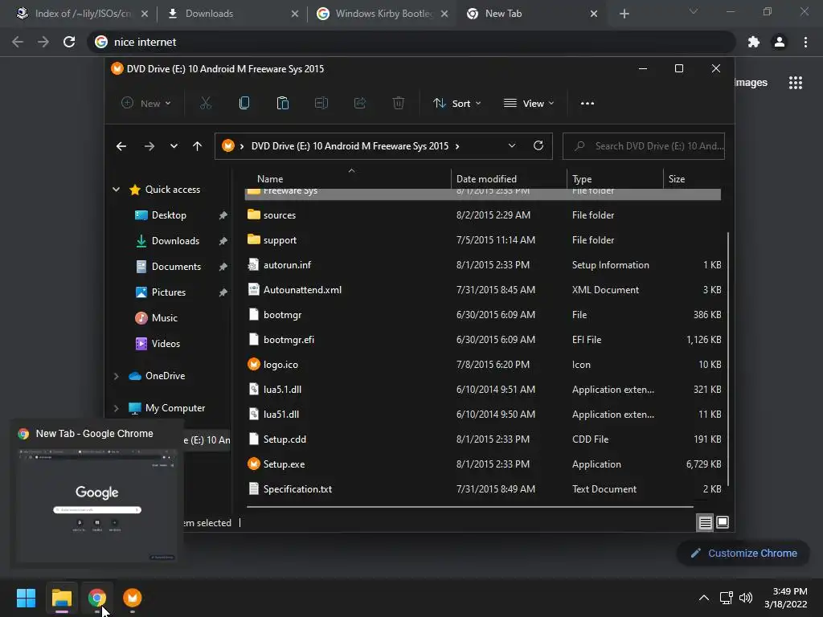The height and width of the screenshot is (617, 823).
Task: Open Windows Start menu
Action: (26, 598)
